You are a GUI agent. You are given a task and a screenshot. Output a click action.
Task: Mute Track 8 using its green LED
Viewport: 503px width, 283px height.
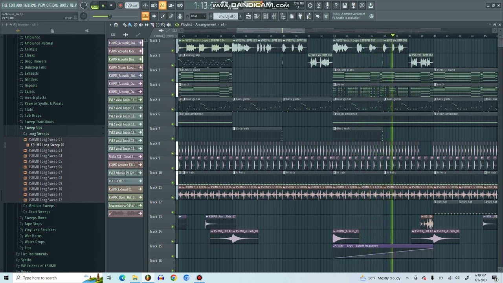(x=173, y=153)
